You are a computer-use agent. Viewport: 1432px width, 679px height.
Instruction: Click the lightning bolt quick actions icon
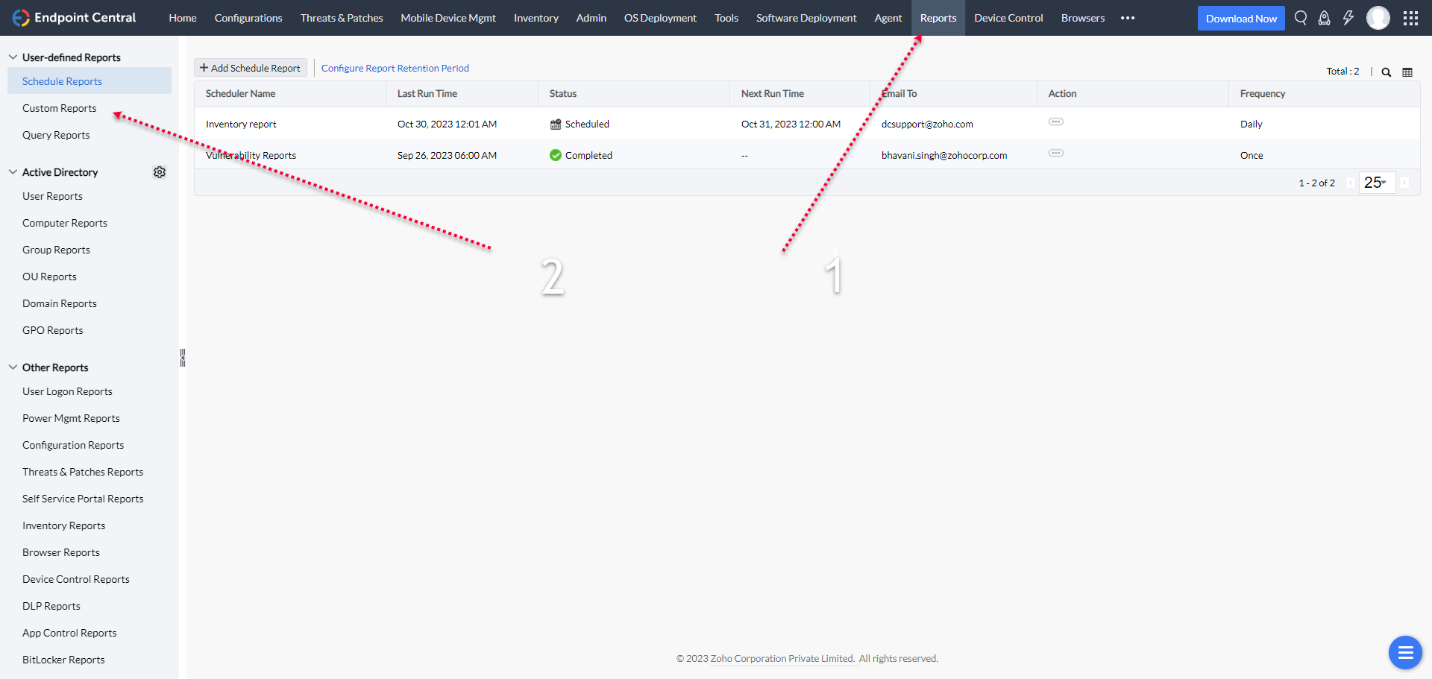pyautogui.click(x=1348, y=18)
